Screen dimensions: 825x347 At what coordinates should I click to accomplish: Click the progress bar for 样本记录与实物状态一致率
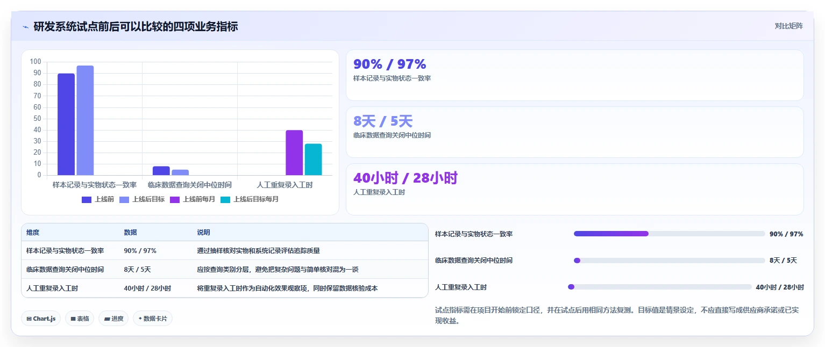click(x=669, y=234)
